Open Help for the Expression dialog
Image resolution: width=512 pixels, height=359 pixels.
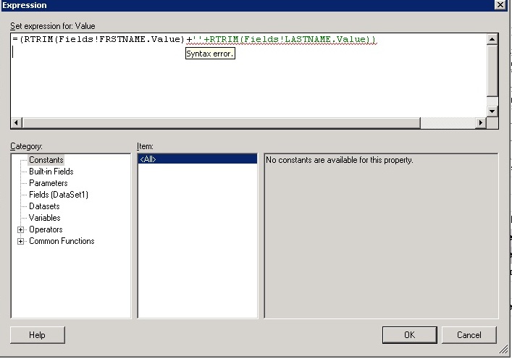tap(37, 335)
